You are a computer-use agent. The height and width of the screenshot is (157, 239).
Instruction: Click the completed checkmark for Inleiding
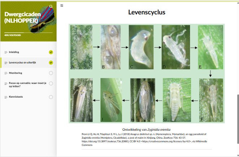pos(51,52)
